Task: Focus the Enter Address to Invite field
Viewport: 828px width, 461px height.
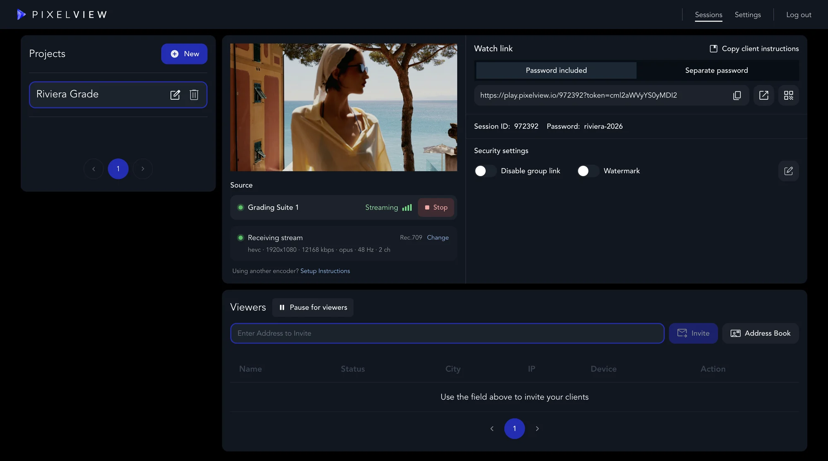Action: point(447,333)
